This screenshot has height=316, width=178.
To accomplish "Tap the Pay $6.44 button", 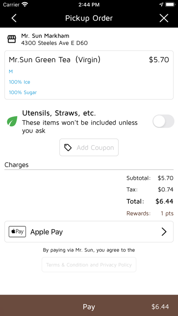I will click(x=89, y=305).
